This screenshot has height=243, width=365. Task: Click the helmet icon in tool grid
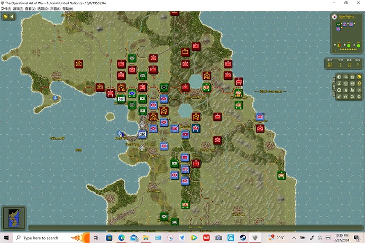(345, 83)
